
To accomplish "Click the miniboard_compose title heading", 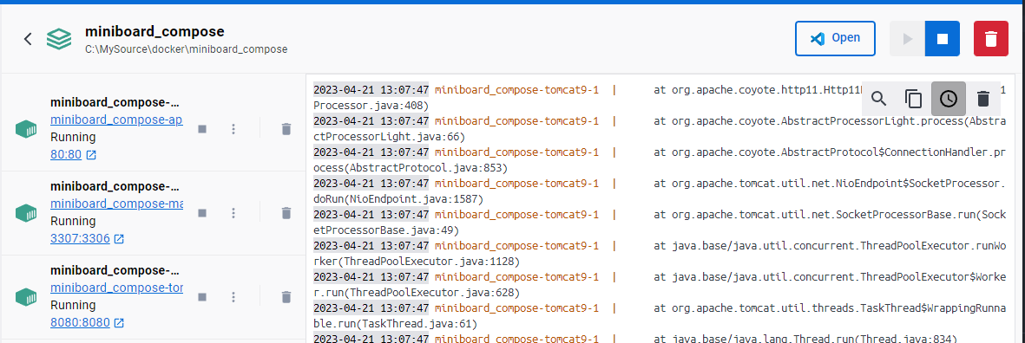I will point(155,31).
